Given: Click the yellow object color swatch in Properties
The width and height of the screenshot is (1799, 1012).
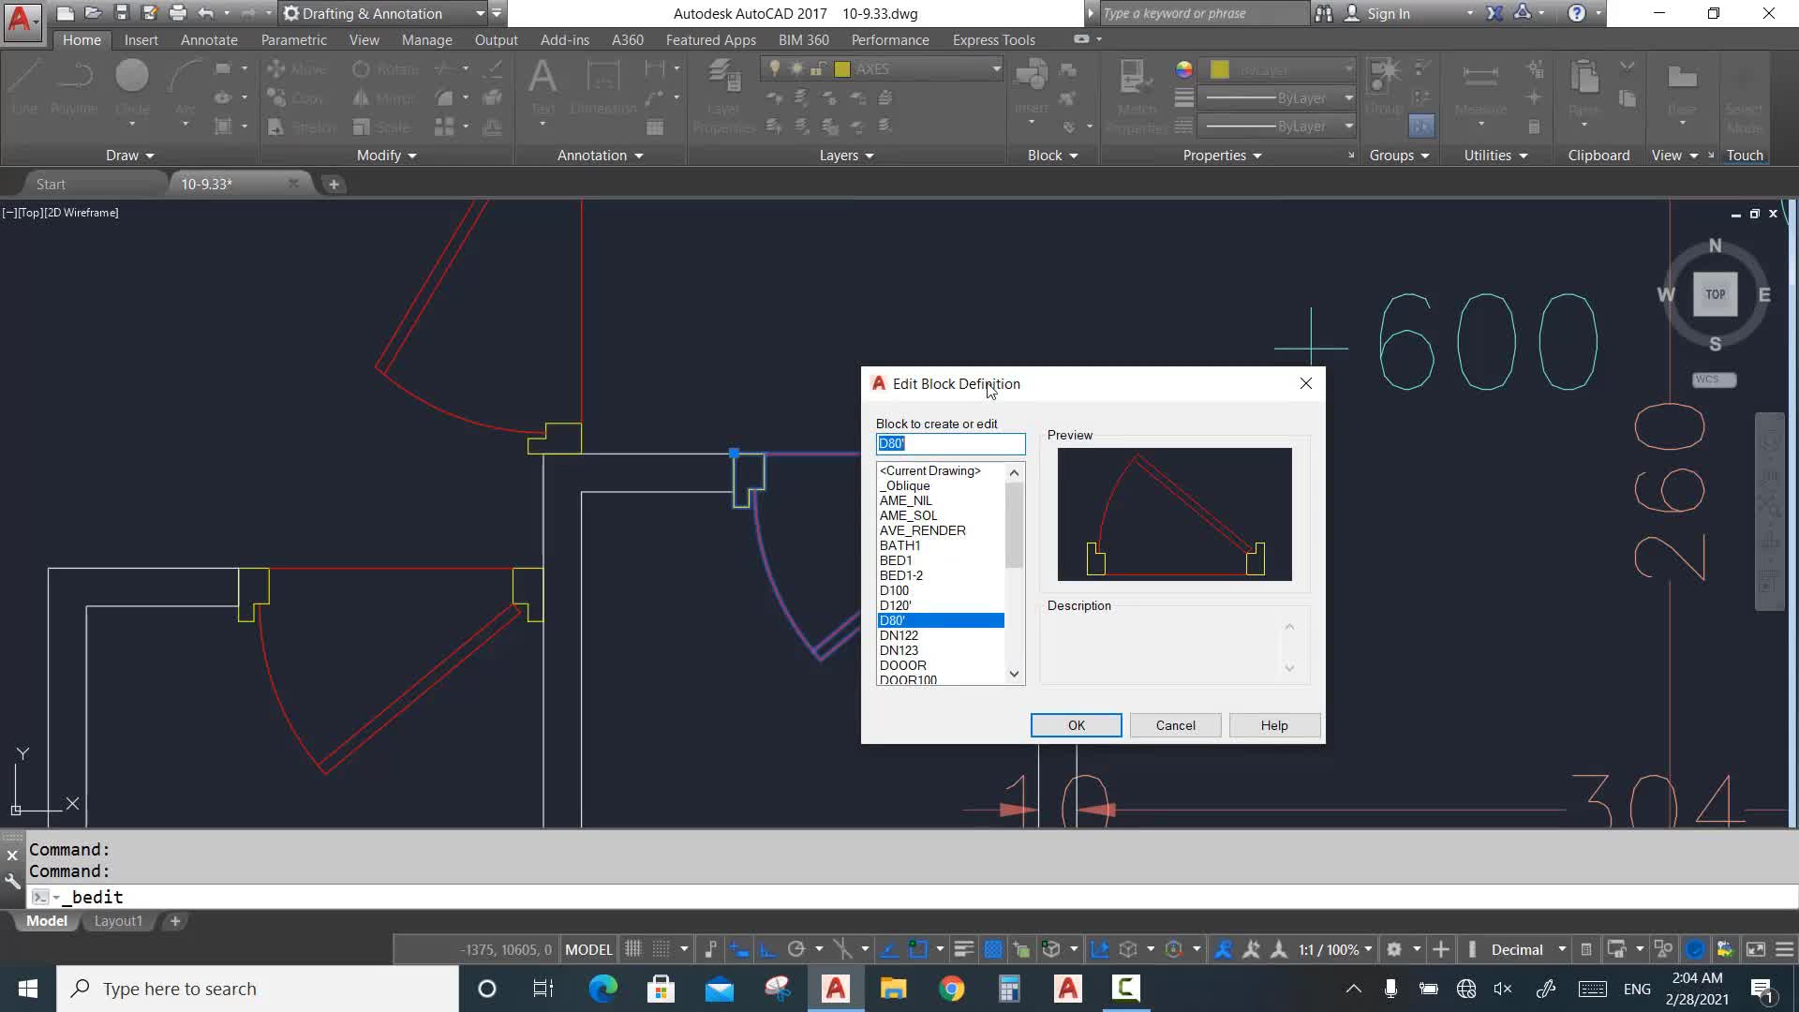Looking at the screenshot, I should click(1219, 69).
